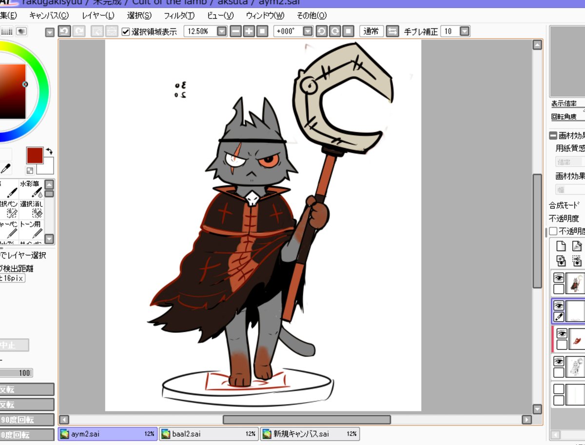The image size is (585, 445).
Task: Create a new normal layer icon
Action: (561, 246)
